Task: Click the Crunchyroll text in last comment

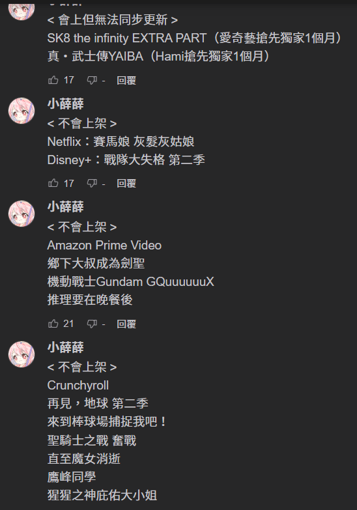Action: click(x=78, y=386)
